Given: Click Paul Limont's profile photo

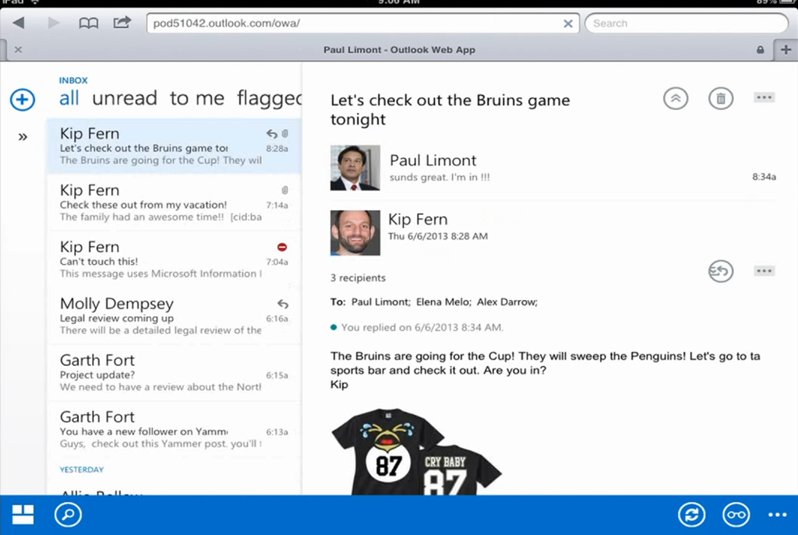Looking at the screenshot, I should 355,168.
